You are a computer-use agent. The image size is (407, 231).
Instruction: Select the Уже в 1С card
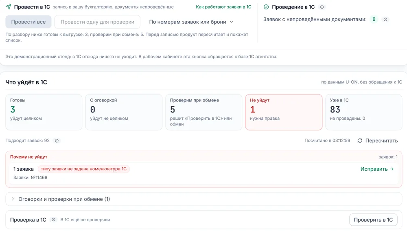coord(363,112)
